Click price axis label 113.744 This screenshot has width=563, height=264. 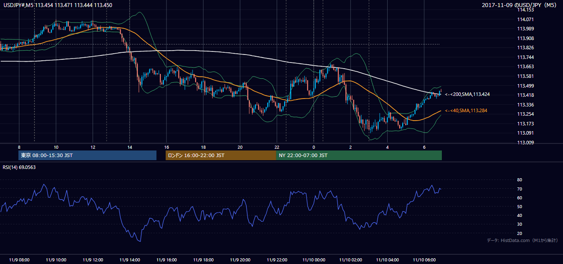[525, 57]
